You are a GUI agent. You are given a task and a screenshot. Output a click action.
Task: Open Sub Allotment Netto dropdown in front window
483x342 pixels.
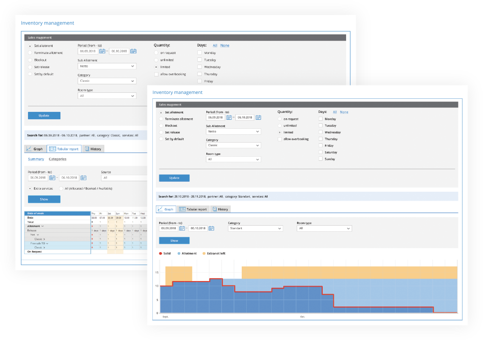(x=233, y=131)
